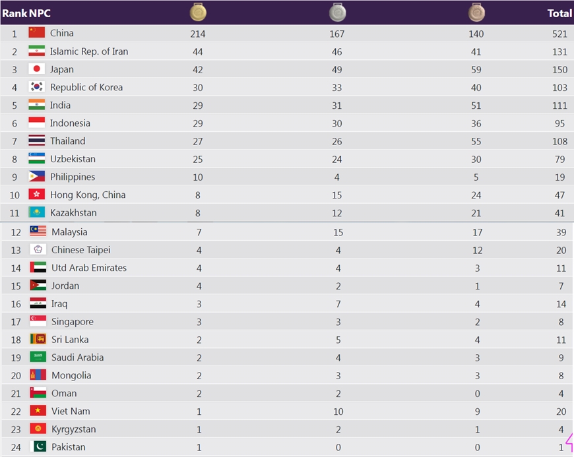This screenshot has height=457, width=574.
Task: Click the Malaysia flag icon
Action: point(38,231)
